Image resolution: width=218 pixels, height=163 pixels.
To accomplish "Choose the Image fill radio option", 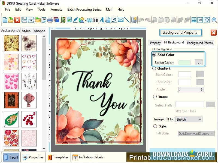I will (x=155, y=97).
